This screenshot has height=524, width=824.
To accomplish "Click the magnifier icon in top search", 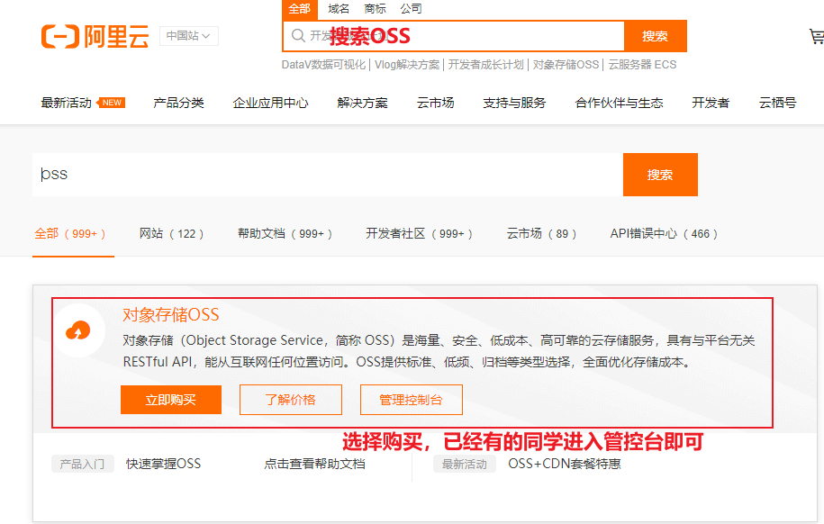I will 297,36.
